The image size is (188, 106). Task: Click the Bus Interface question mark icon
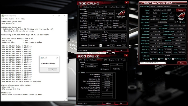[x=185, y=28]
